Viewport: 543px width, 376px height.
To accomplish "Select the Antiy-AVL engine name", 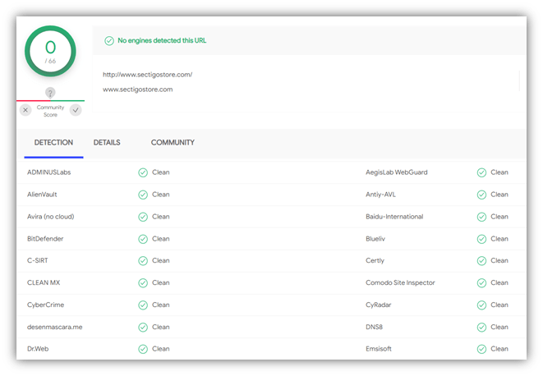I will (380, 195).
